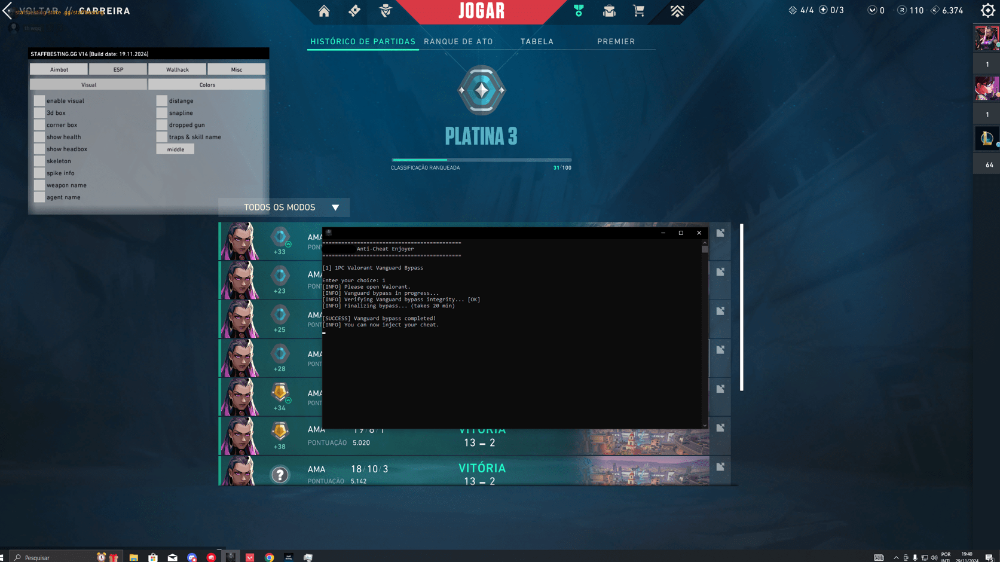The height and width of the screenshot is (562, 1000).
Task: Switch to the RANQUE DE ATO tab
Action: (x=458, y=41)
